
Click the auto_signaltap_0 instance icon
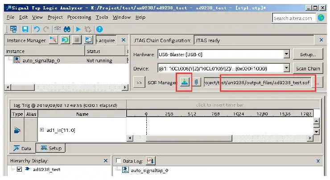pyautogui.click(x=17, y=60)
